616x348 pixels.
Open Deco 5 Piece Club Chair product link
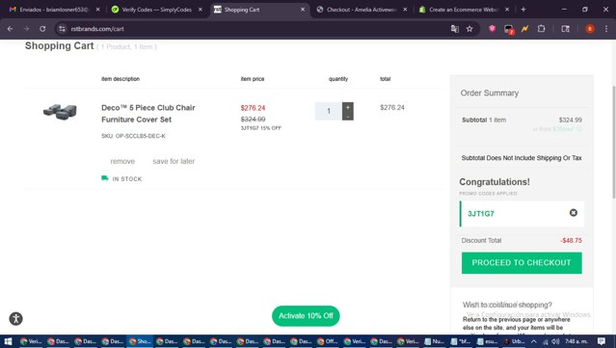(x=148, y=114)
